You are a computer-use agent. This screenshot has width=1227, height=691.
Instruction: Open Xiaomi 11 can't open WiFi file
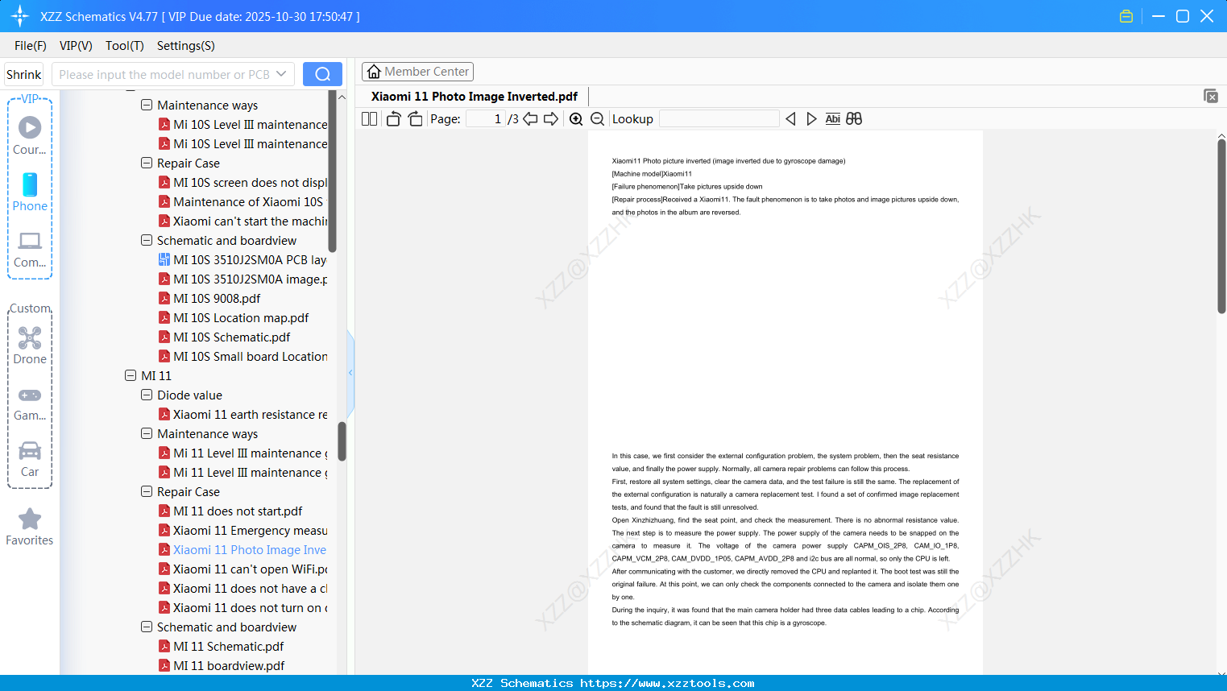tap(242, 569)
